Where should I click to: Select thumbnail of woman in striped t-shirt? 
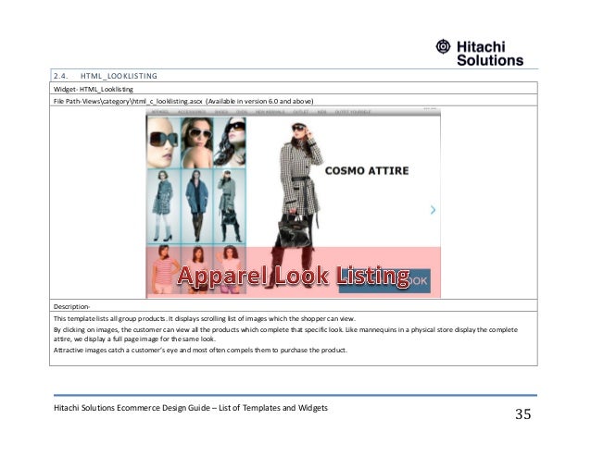point(163,269)
